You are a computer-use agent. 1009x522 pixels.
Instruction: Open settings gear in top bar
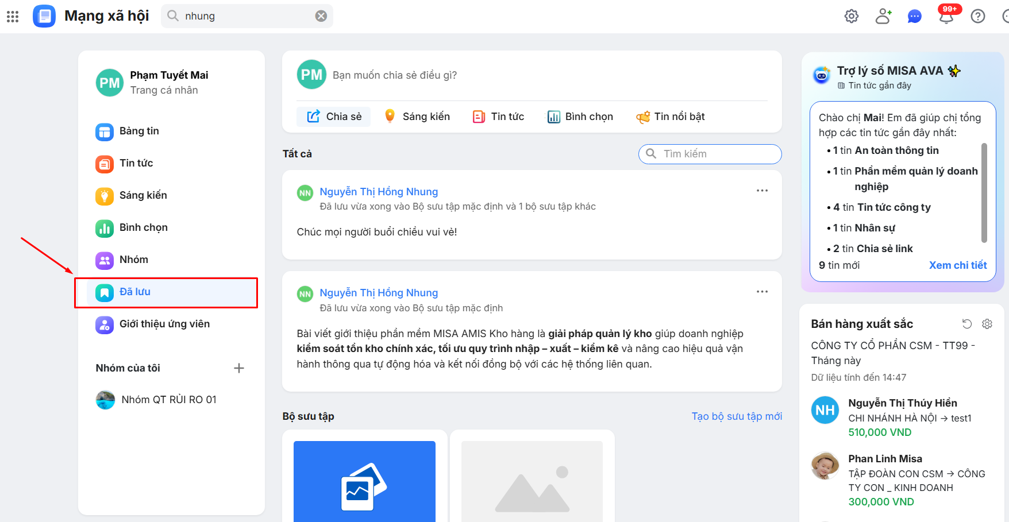(852, 16)
